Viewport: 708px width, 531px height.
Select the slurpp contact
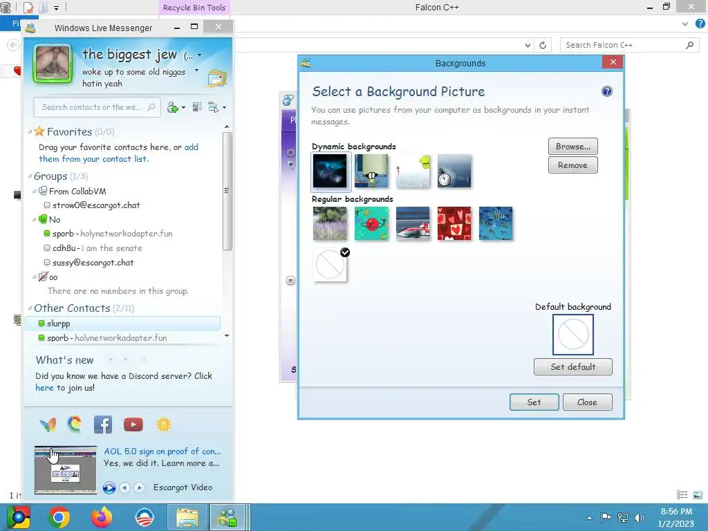123,324
